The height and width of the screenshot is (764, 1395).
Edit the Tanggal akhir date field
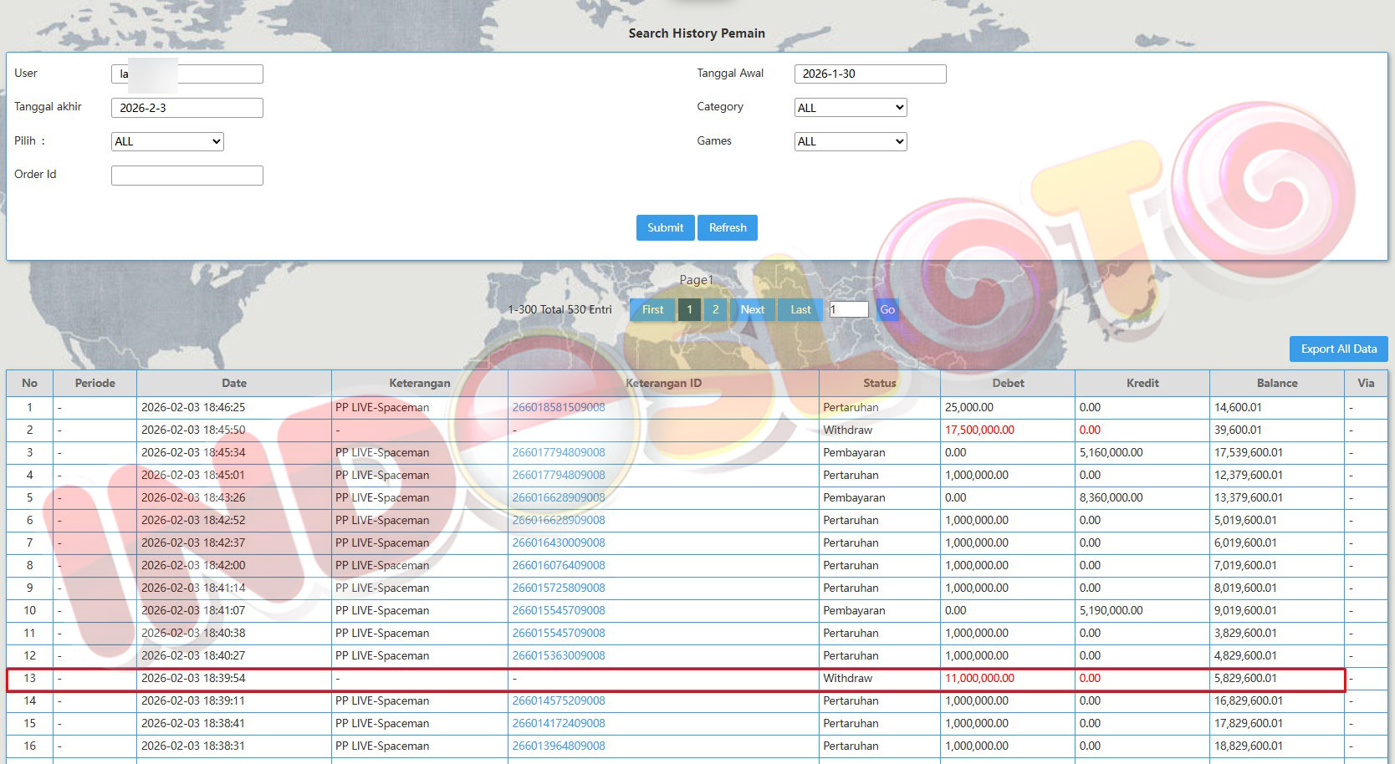tap(187, 108)
